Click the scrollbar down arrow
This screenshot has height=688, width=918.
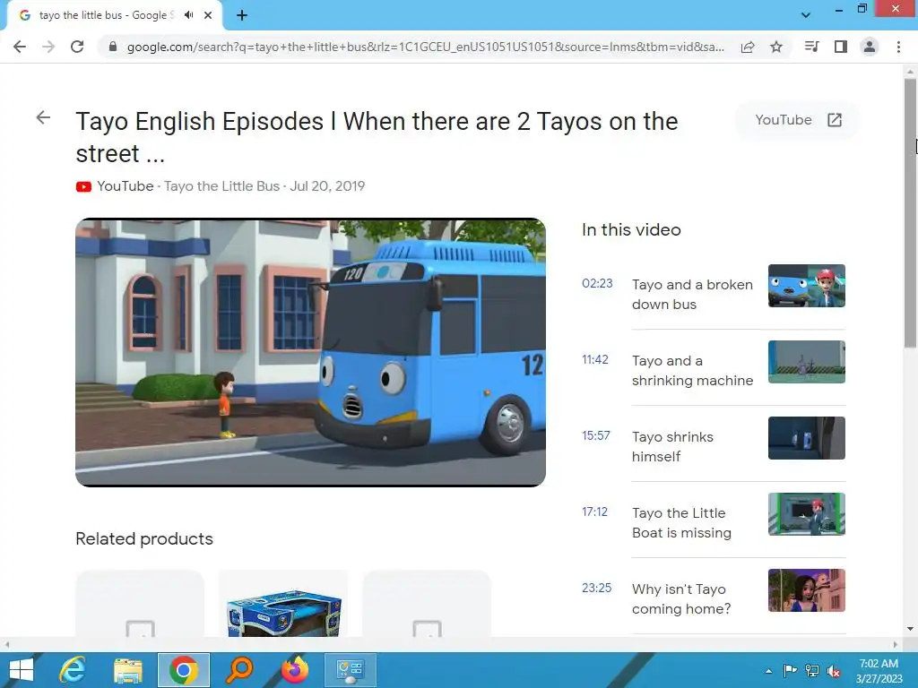pyautogui.click(x=910, y=629)
